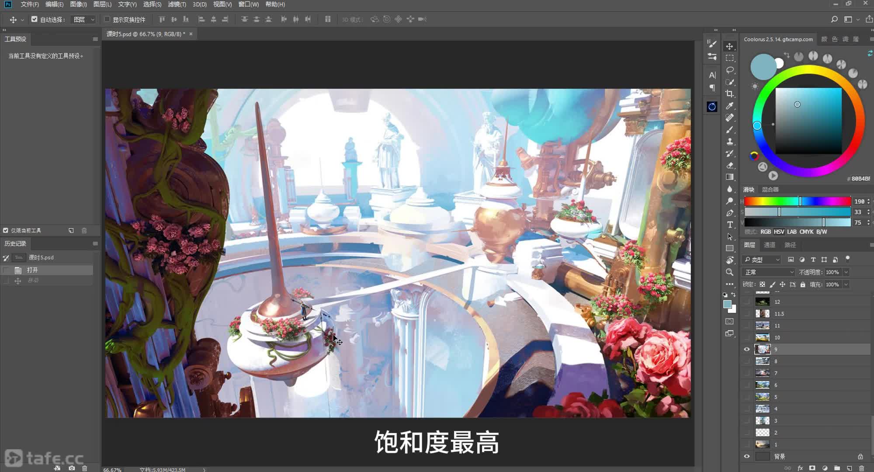Enable Show Transform Controls checkbox

[107, 19]
